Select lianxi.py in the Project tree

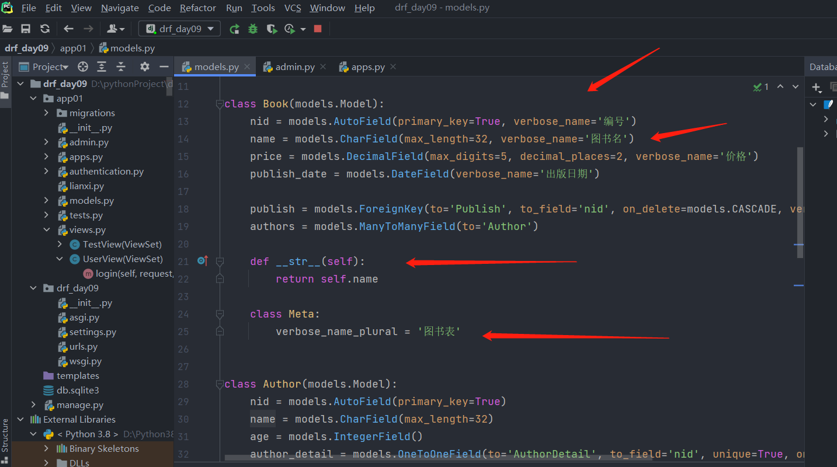(86, 186)
